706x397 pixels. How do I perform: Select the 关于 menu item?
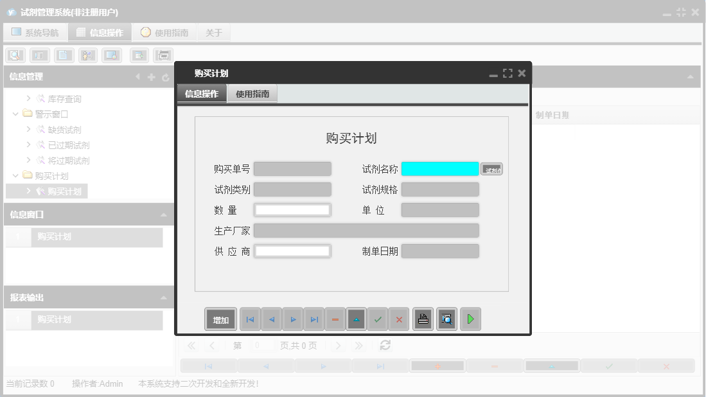[214, 31]
